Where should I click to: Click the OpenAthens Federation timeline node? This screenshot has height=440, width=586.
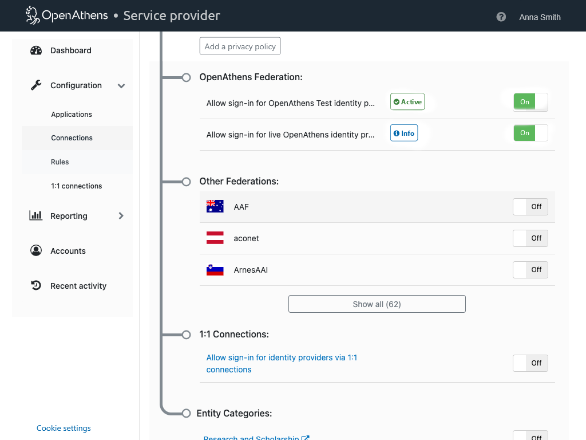coord(186,77)
